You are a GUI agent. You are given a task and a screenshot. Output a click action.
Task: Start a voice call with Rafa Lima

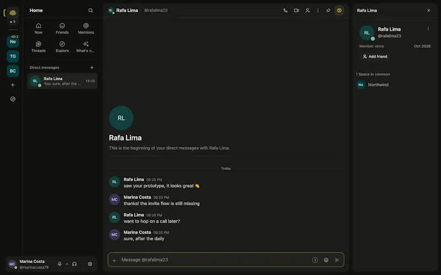tap(285, 10)
